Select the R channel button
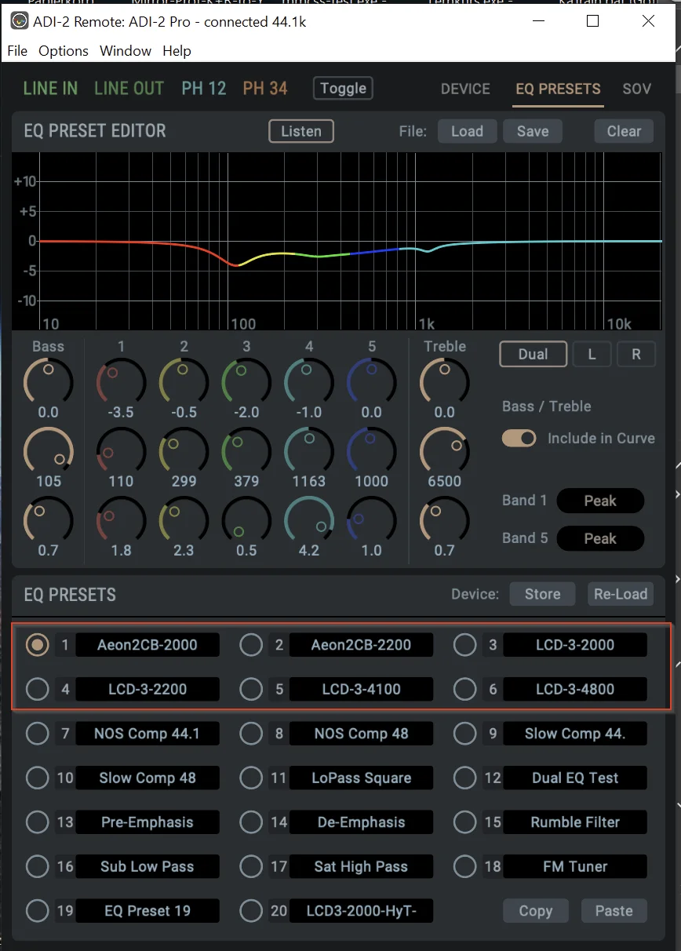This screenshot has width=681, height=951. pos(635,354)
